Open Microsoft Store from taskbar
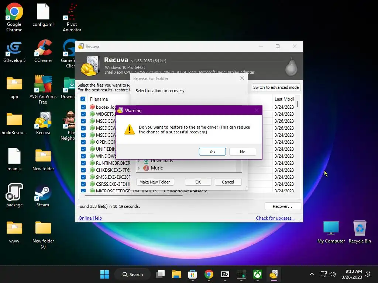The image size is (378, 283). point(192,274)
